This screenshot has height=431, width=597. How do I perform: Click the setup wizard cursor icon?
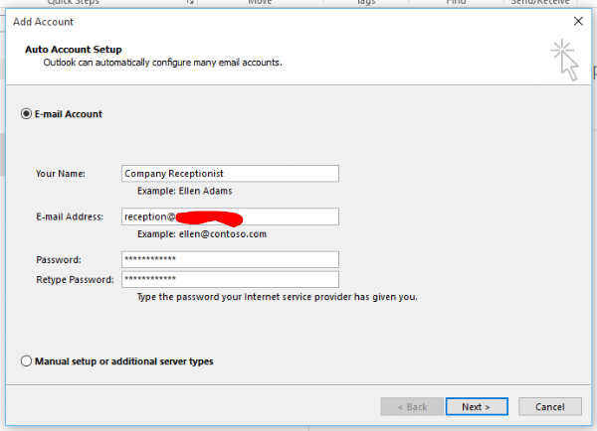pos(563,58)
